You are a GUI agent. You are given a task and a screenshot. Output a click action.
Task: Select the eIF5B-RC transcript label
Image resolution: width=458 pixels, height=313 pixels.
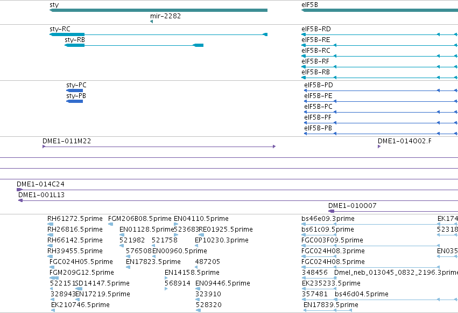coord(316,51)
